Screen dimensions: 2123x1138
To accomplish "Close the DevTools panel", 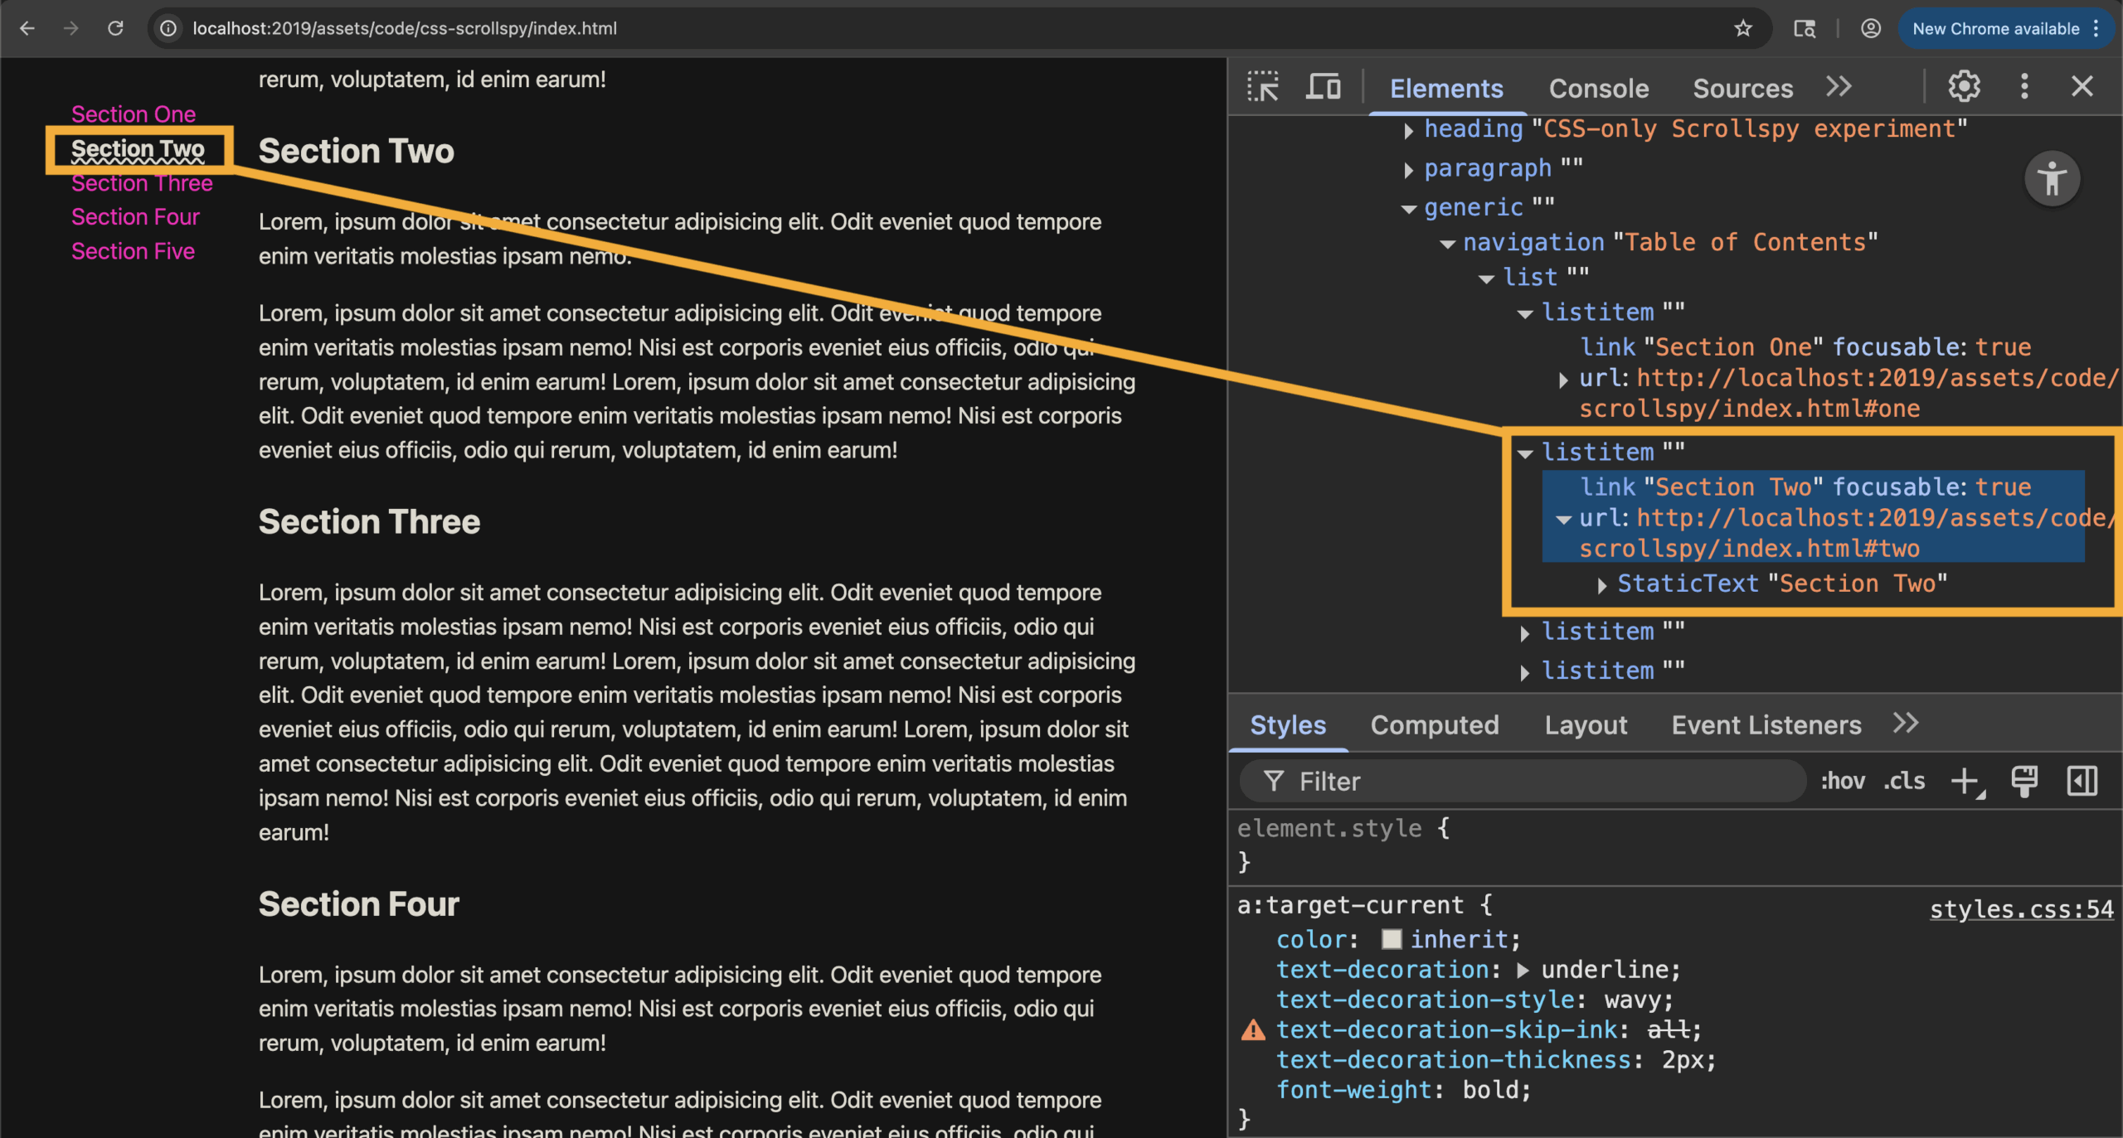I will pyautogui.click(x=2082, y=86).
